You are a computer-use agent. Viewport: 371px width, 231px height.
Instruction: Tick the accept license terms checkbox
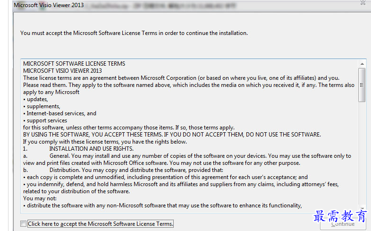[x=23, y=223]
